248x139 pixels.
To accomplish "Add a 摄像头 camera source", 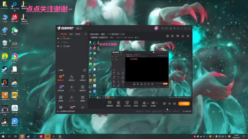I will coord(118,104).
